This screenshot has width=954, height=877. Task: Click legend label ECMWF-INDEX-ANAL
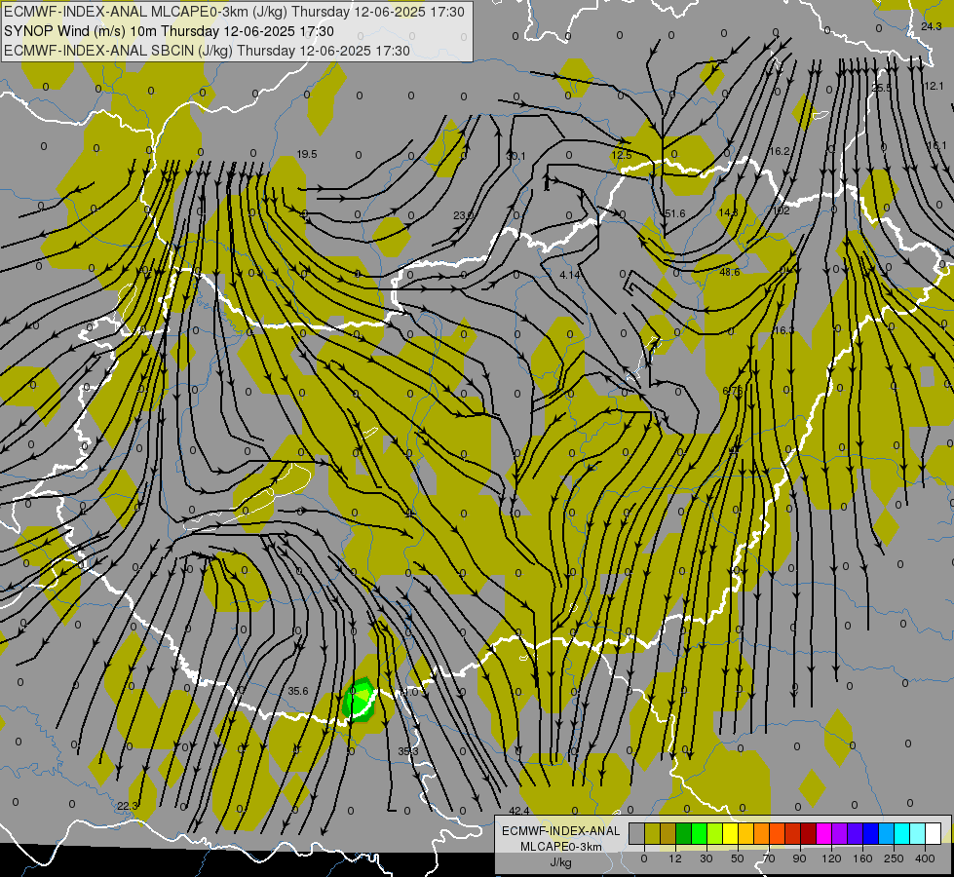560,831
